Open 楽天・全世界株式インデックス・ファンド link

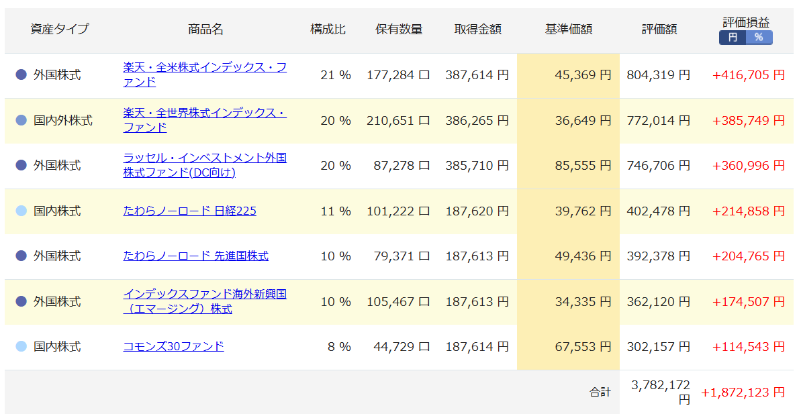pyautogui.click(x=205, y=120)
